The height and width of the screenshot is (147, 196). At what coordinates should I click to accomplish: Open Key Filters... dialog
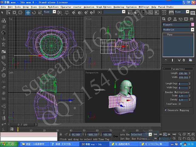pos(141,139)
